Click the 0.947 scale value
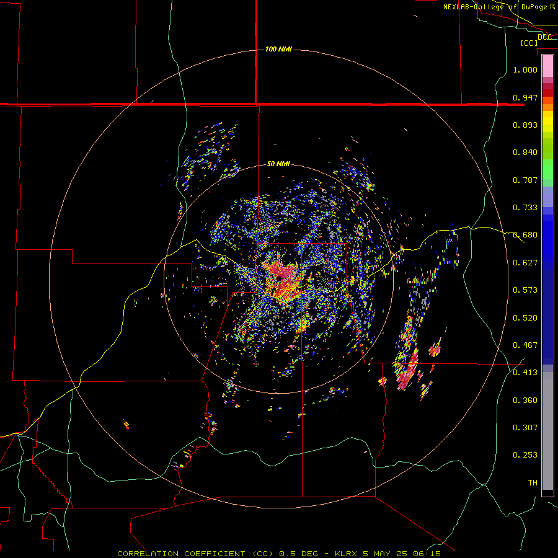 525,97
